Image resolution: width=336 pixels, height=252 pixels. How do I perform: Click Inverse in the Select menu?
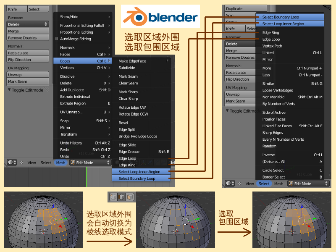(290, 155)
